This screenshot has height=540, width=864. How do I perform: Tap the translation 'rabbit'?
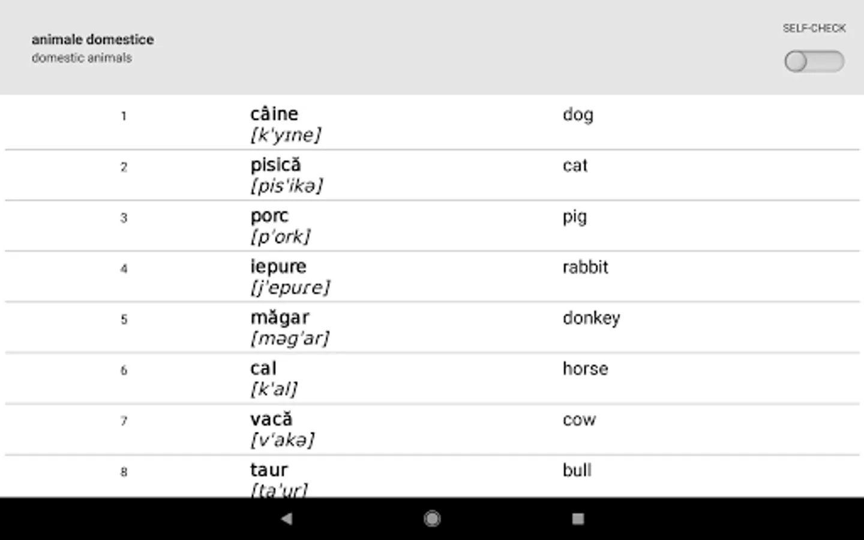point(585,267)
